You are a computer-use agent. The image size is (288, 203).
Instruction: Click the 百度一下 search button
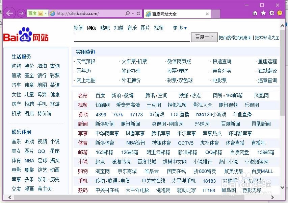coord(204,37)
